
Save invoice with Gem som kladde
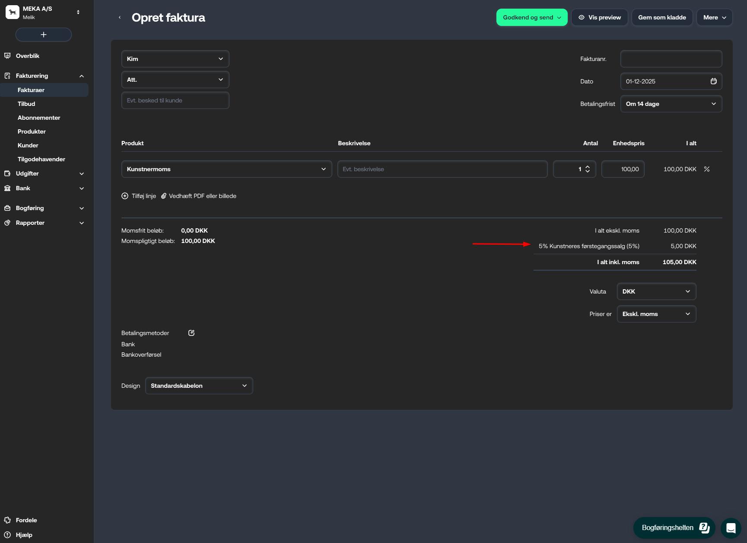pyautogui.click(x=662, y=17)
